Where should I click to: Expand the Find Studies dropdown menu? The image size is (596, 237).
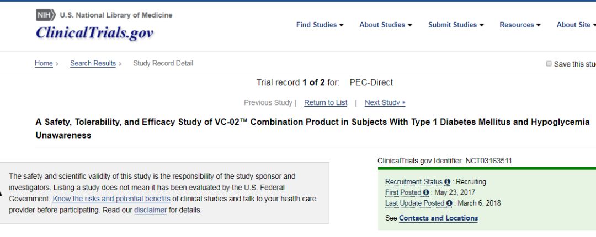tap(320, 25)
